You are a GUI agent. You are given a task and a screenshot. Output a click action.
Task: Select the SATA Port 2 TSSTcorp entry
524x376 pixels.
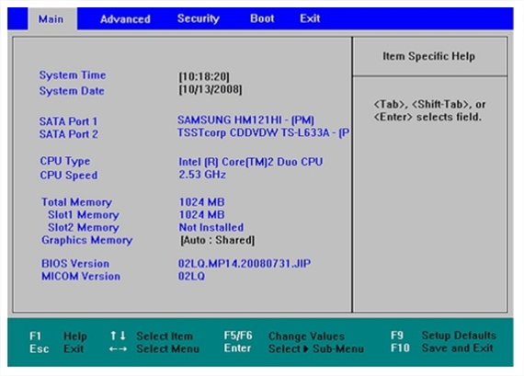(263, 132)
